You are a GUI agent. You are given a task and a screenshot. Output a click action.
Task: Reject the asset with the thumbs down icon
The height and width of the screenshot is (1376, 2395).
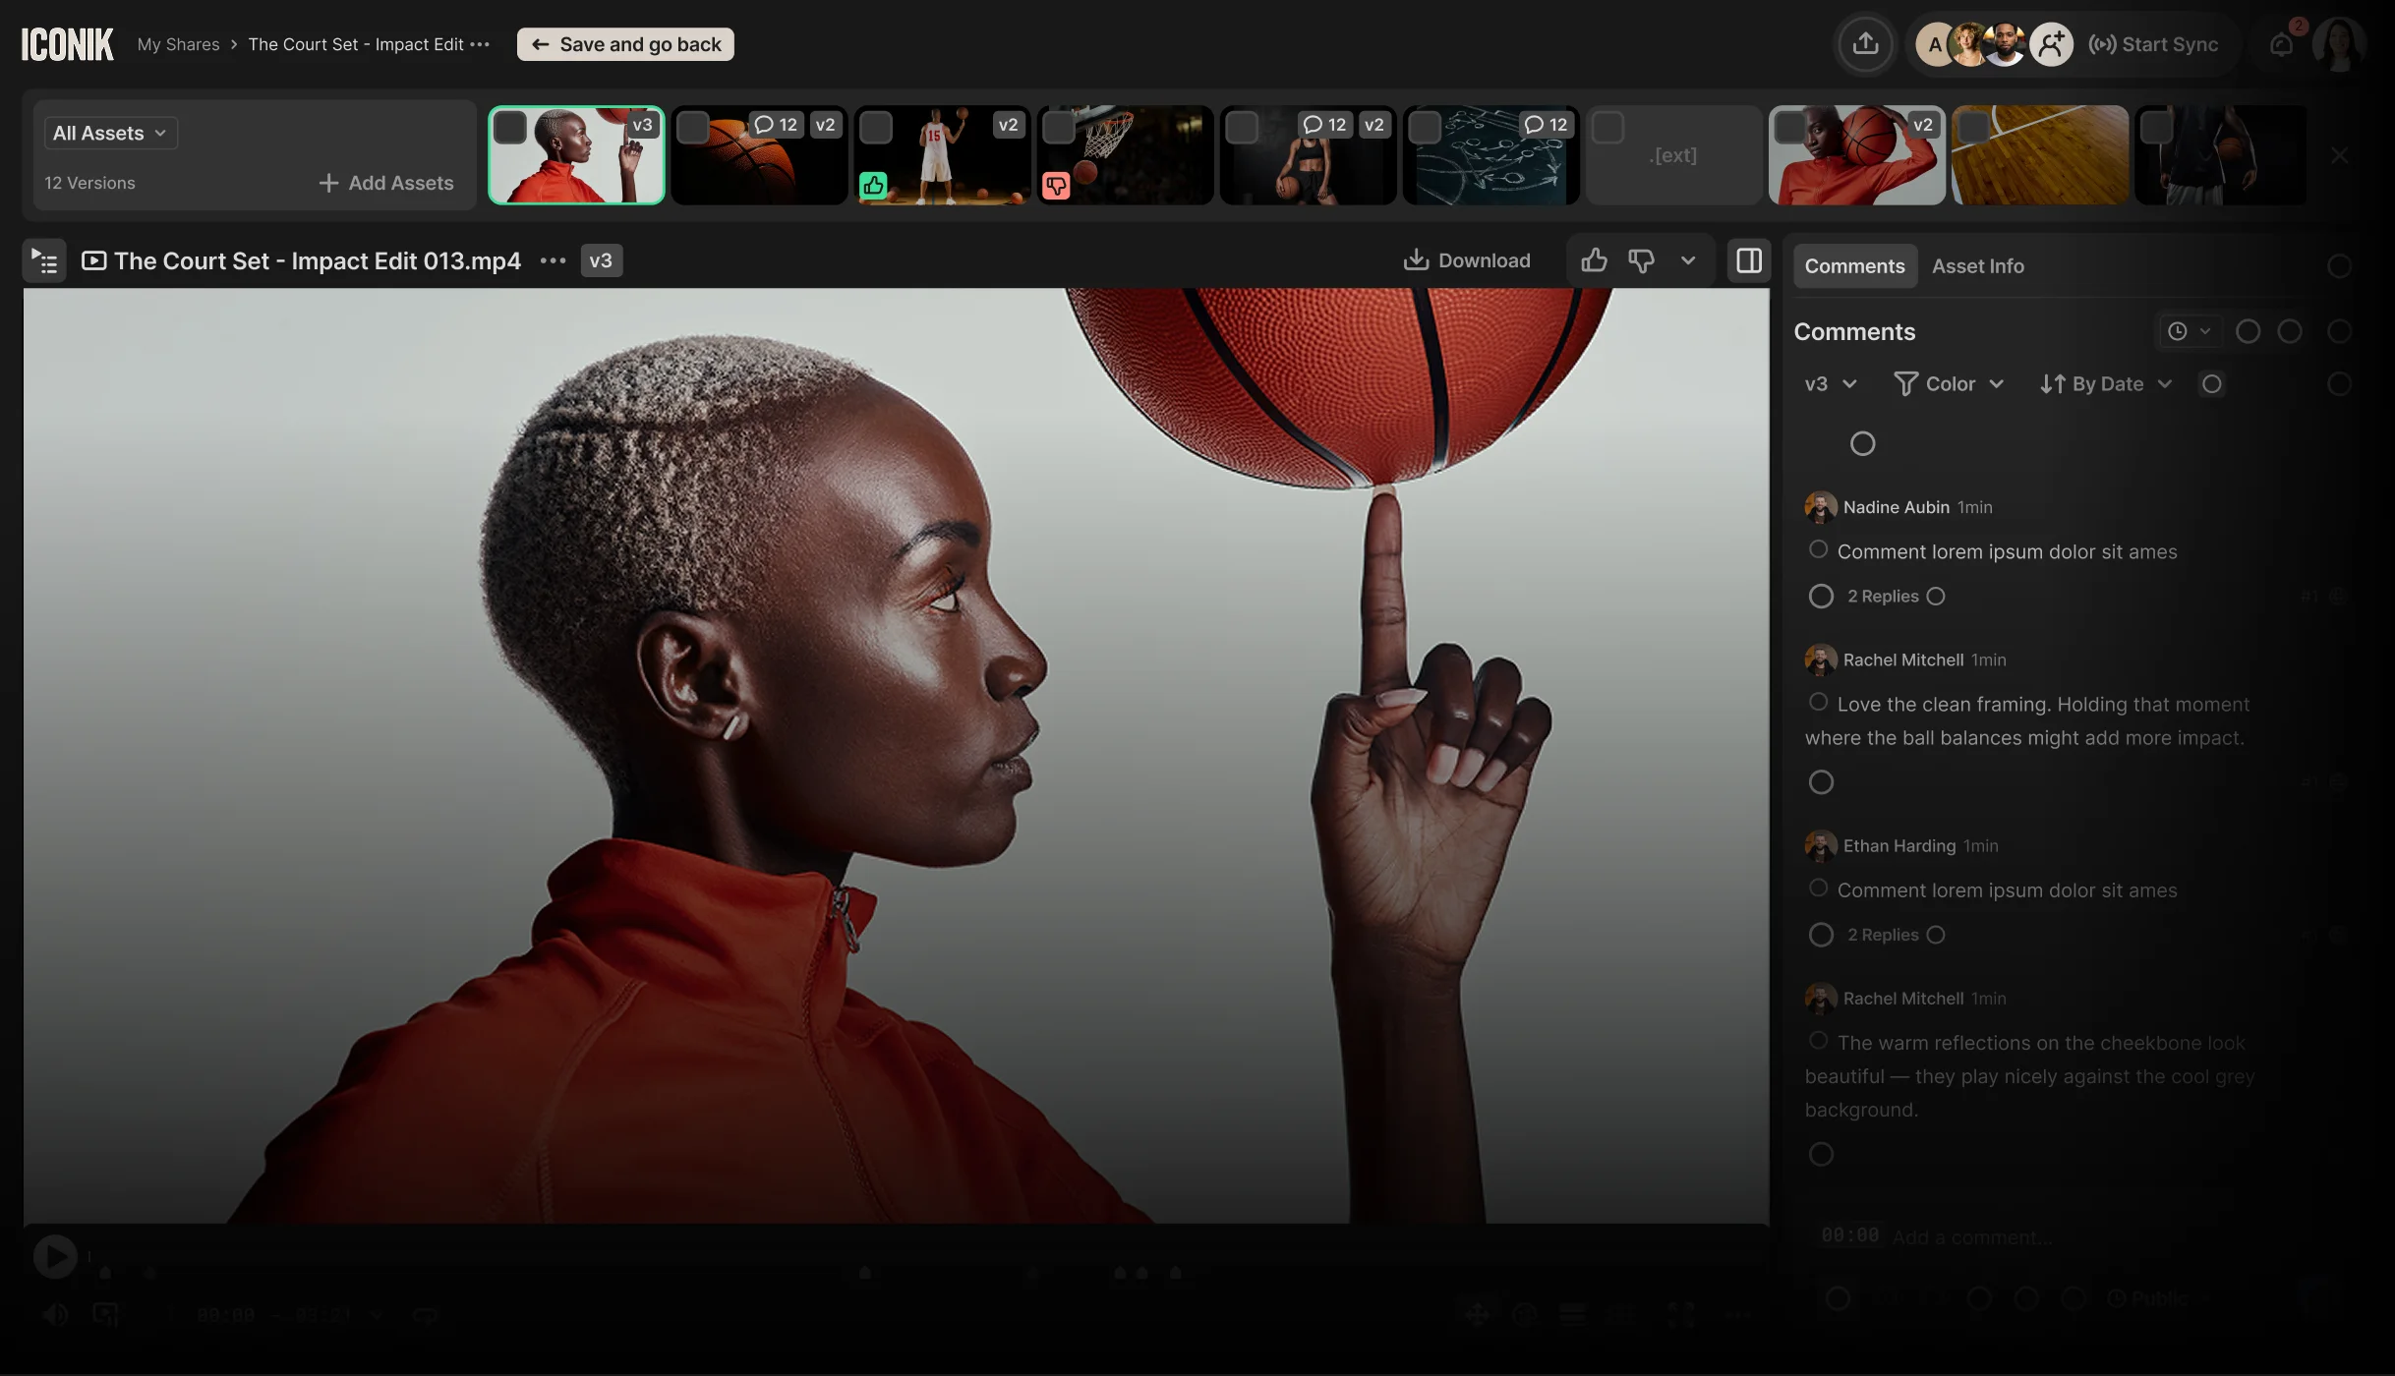1640,260
